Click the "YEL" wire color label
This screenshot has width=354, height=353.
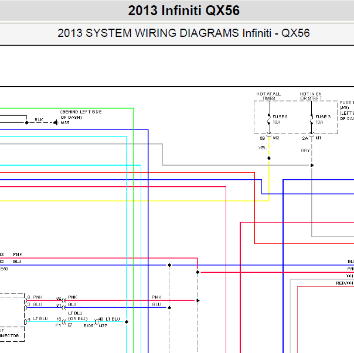tap(263, 148)
